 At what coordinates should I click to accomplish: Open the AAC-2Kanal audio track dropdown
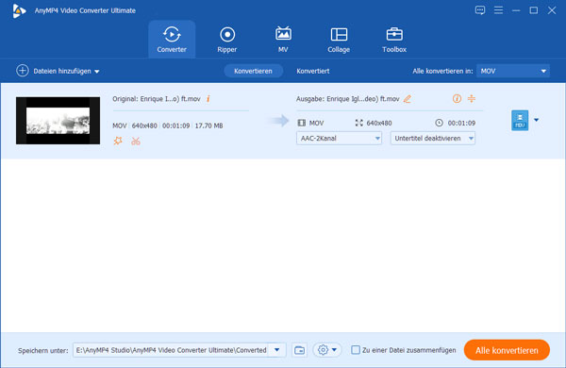point(339,139)
